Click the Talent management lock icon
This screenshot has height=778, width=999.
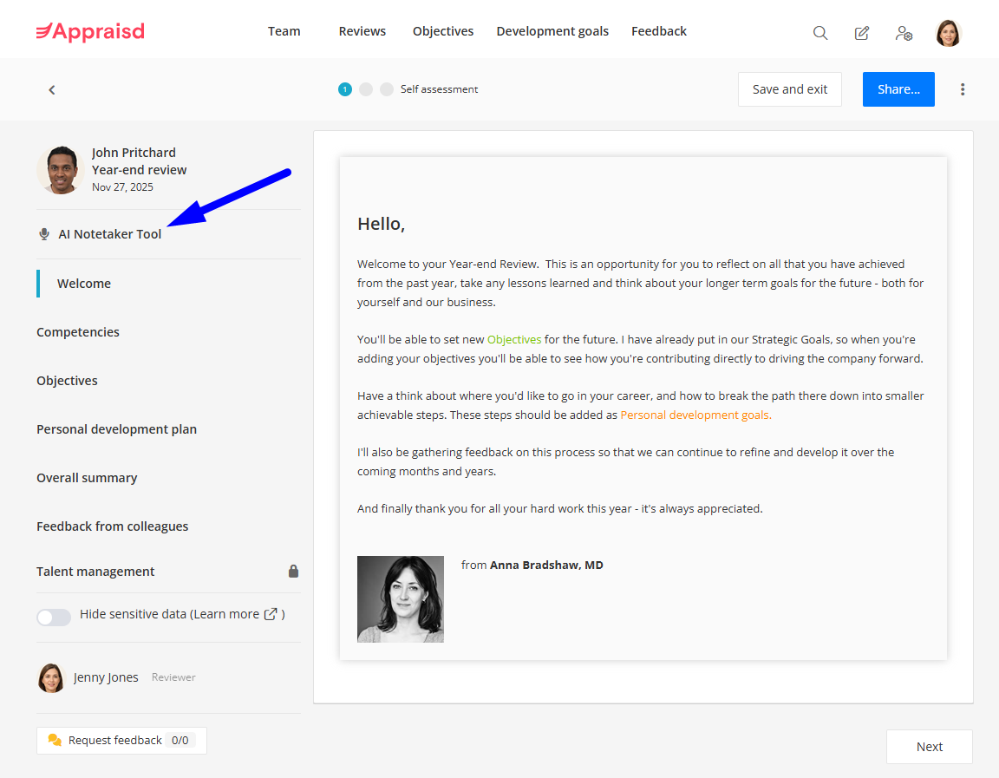pyautogui.click(x=293, y=572)
